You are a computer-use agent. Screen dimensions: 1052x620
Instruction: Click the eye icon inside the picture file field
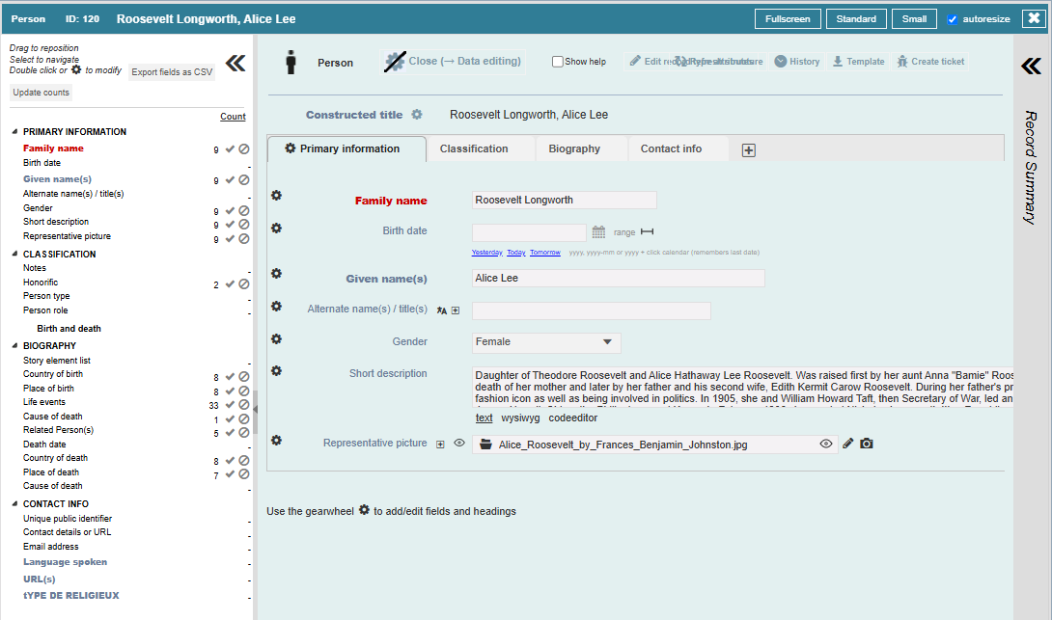pyautogui.click(x=826, y=444)
